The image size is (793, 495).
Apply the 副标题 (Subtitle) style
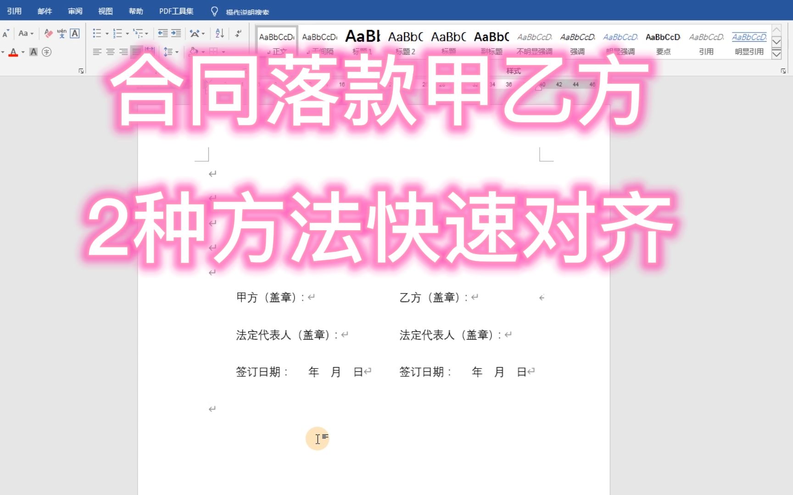point(491,42)
